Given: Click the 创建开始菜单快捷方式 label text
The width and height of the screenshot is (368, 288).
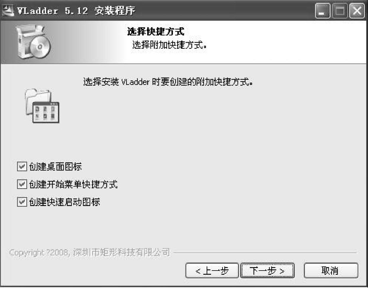Looking at the screenshot, I should click(73, 184).
